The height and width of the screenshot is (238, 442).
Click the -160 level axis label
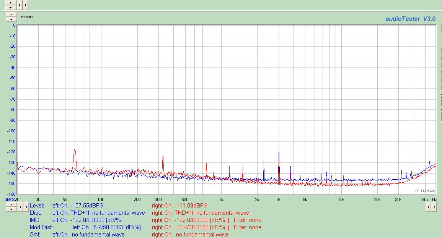(11, 194)
